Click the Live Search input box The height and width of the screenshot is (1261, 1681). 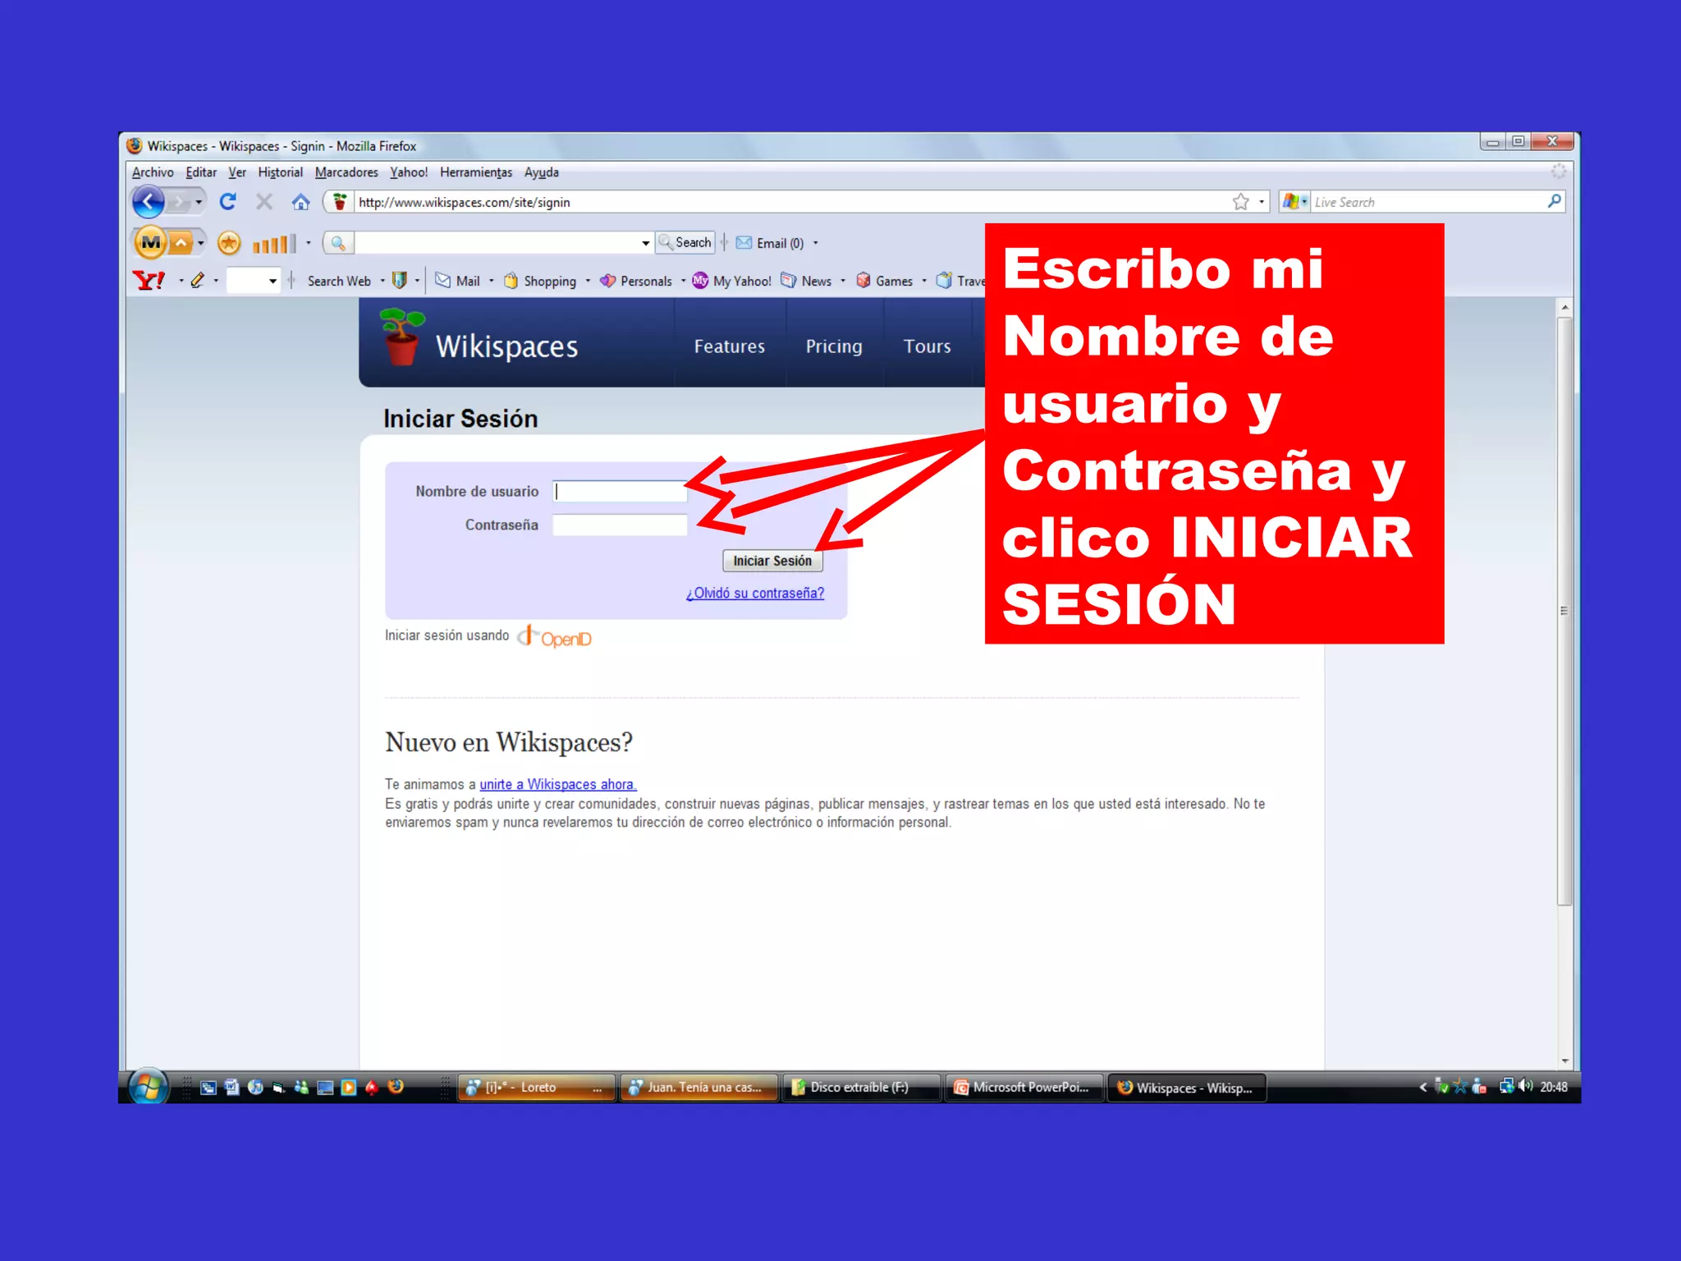(x=1428, y=202)
